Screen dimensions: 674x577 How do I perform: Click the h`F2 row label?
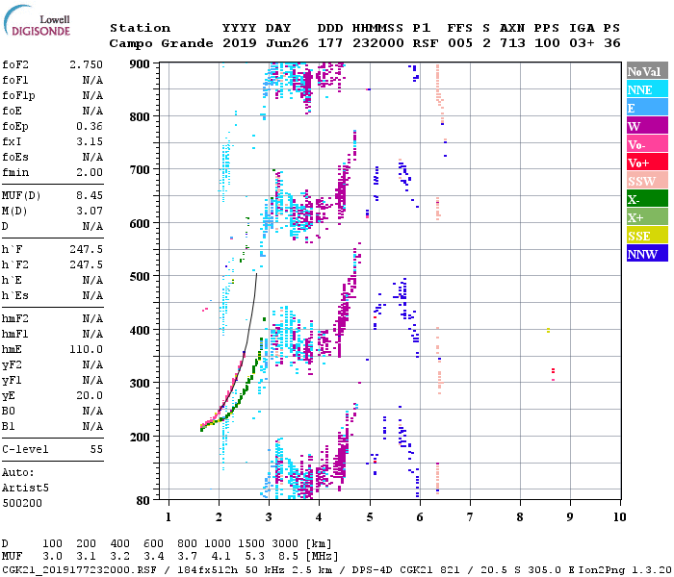(x=15, y=264)
